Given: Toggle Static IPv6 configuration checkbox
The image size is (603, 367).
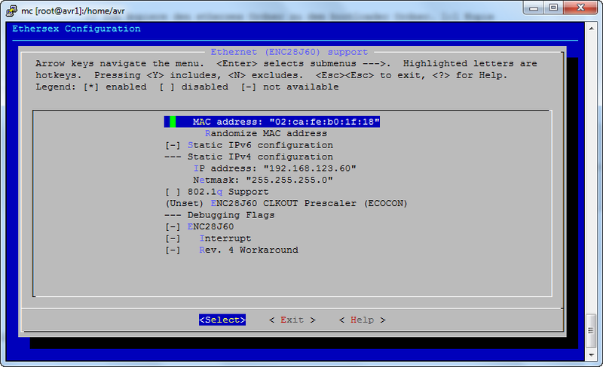Looking at the screenshot, I should coord(249,145).
